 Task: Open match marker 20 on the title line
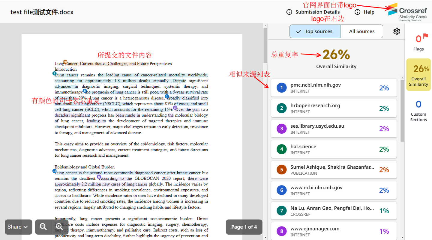tap(65, 62)
